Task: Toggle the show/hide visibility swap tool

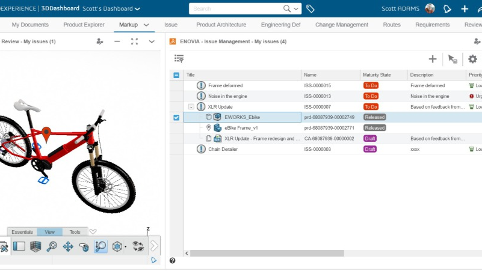Action: 138,246
